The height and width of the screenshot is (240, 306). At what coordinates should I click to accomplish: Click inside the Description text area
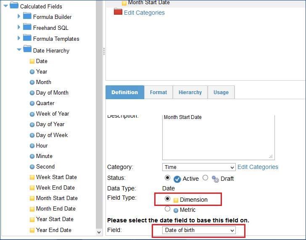(219, 137)
